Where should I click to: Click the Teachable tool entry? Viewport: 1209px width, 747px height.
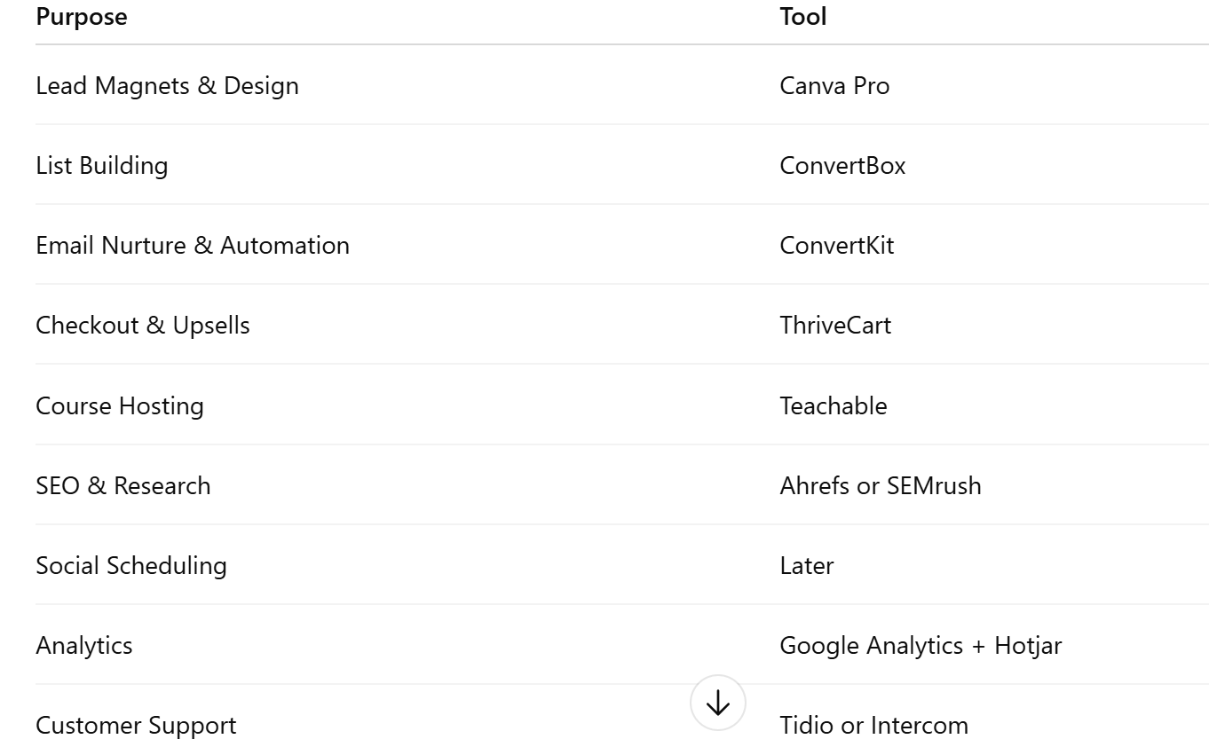(x=834, y=406)
